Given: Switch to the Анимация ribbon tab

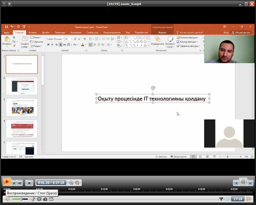Looking at the screenshot, I should (76, 32).
